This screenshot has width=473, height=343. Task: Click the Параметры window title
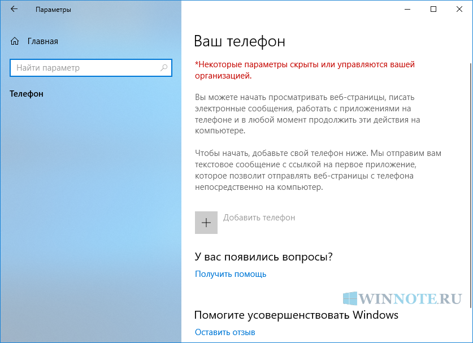(x=53, y=10)
